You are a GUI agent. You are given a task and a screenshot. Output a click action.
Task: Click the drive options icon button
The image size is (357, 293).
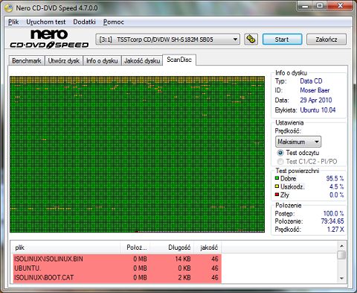click(251, 40)
